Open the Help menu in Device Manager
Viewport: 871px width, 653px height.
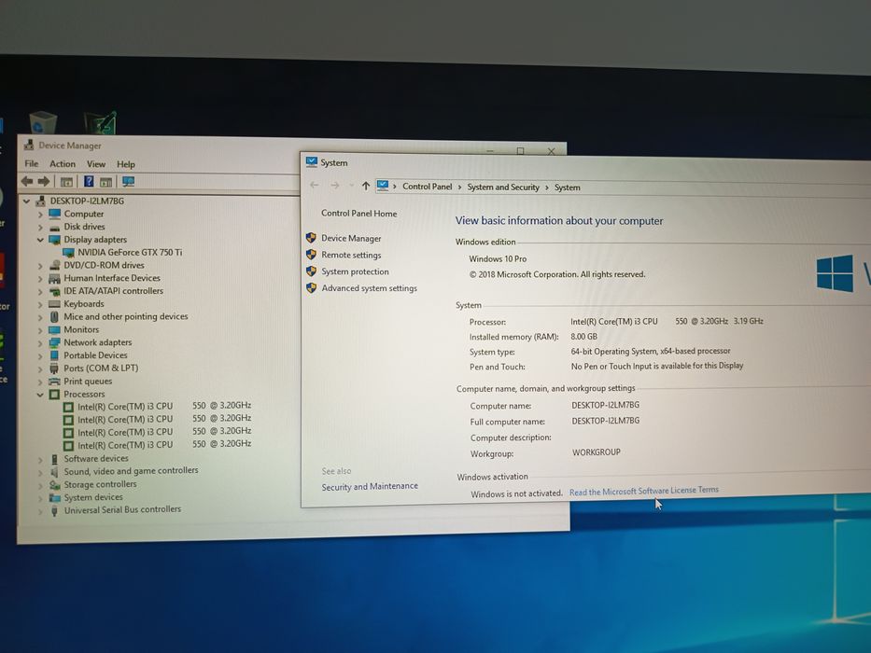click(125, 164)
